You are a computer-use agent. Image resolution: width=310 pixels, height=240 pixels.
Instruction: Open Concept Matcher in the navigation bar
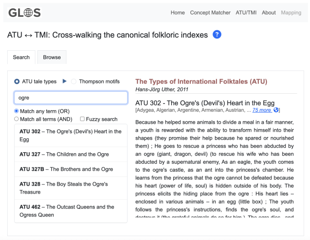pyautogui.click(x=210, y=13)
